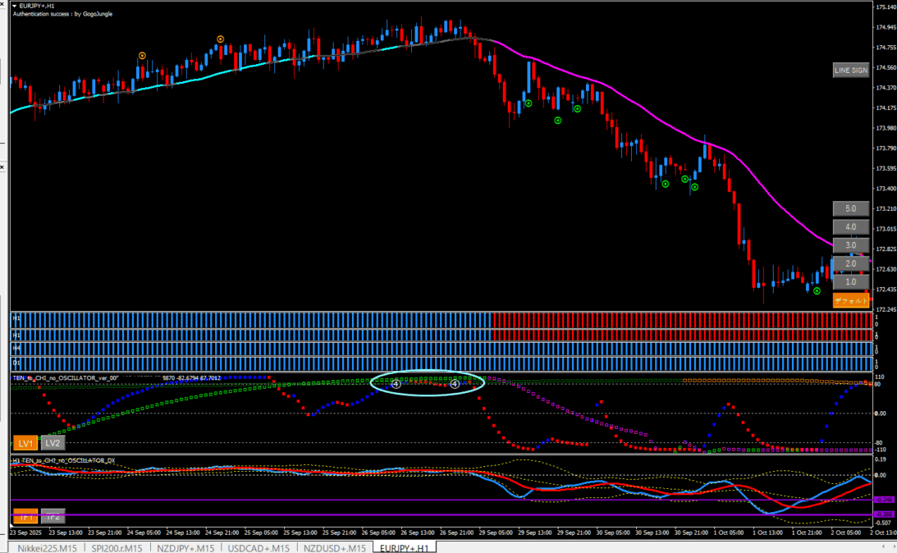The height and width of the screenshot is (553, 897).
Task: Click the first orange circle signal marker
Action: [x=142, y=56]
